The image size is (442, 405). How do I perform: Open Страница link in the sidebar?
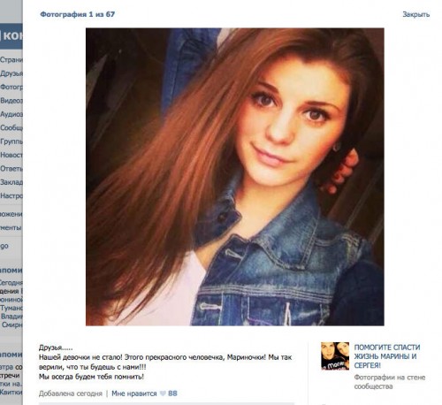pos(11,60)
